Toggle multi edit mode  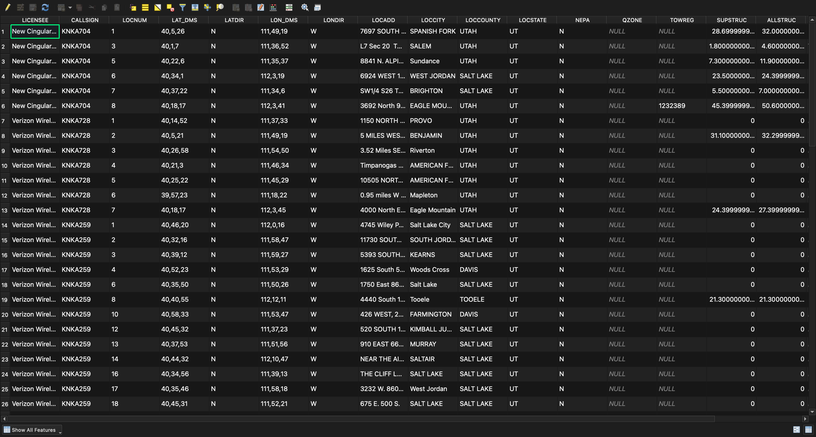point(20,7)
